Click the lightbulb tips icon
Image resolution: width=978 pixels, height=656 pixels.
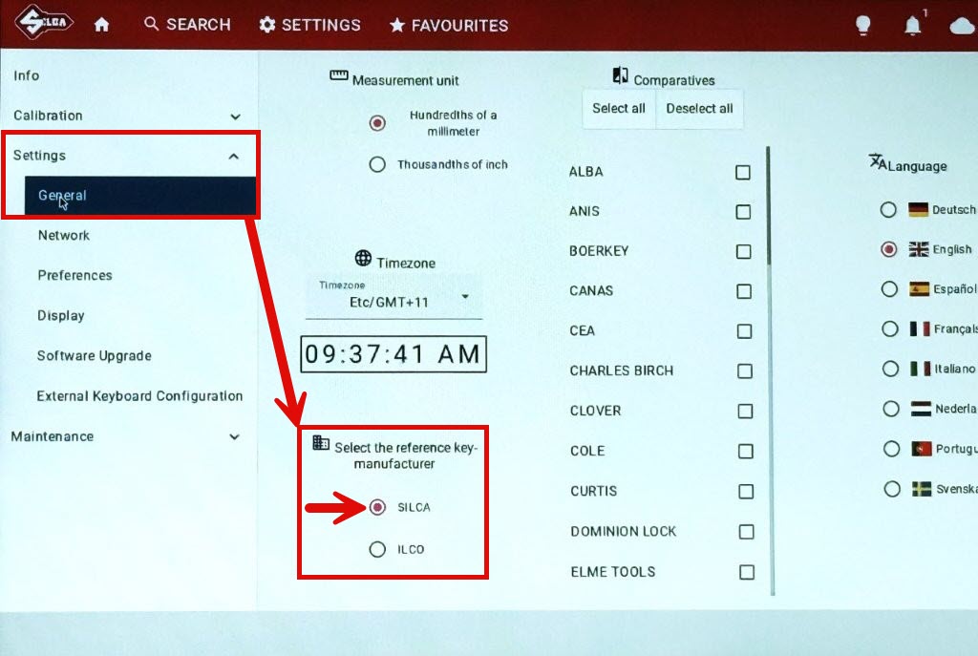click(x=862, y=26)
